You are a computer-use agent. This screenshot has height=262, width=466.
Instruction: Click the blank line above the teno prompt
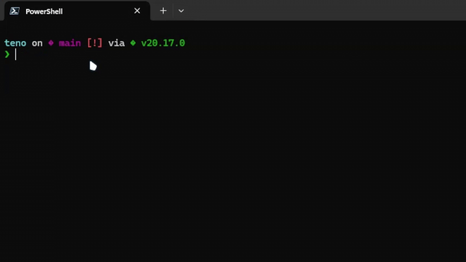233,30
